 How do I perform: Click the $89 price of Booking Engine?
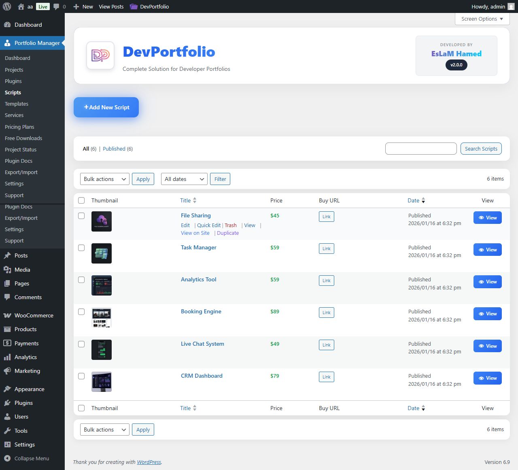[275, 311]
